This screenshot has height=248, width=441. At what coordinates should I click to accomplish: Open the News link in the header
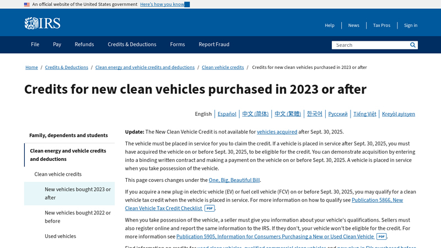353,25
